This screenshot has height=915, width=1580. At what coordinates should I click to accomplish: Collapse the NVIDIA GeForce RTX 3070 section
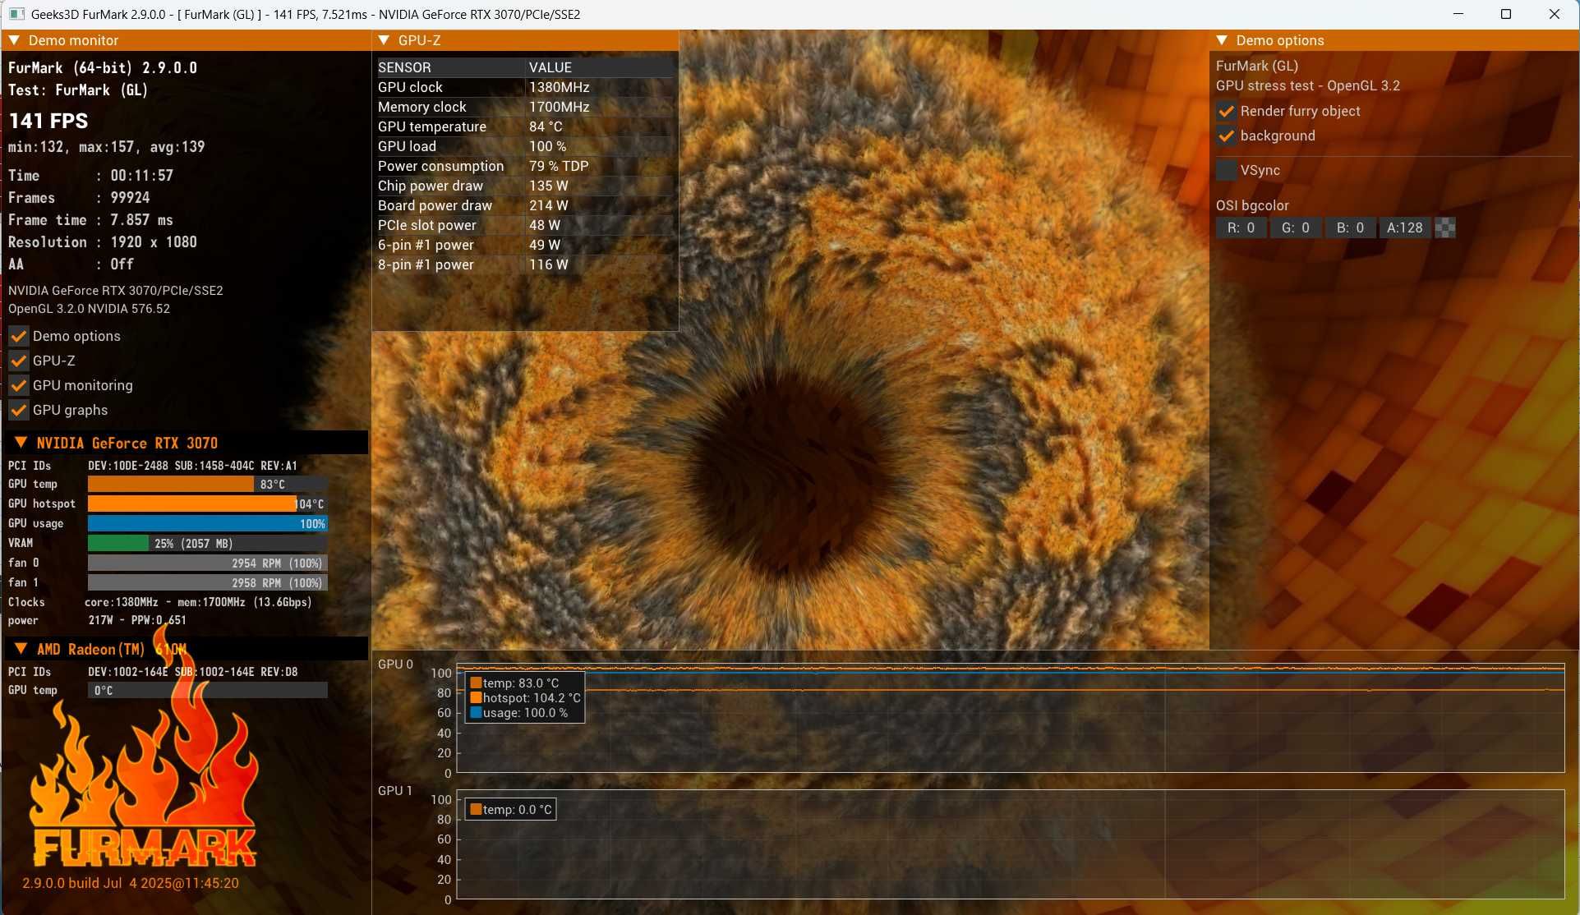pyautogui.click(x=21, y=443)
